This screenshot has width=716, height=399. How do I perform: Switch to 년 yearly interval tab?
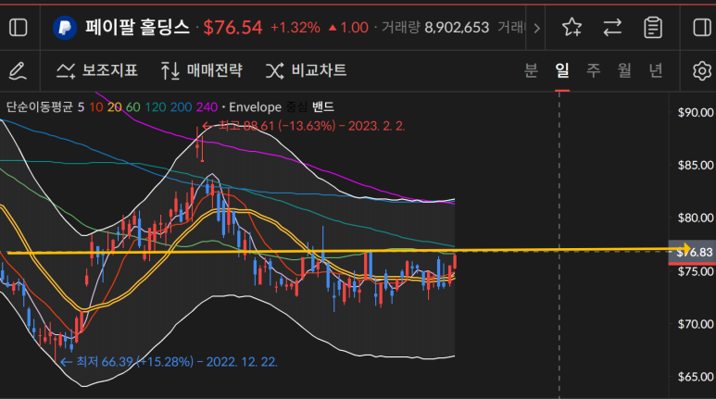click(656, 70)
